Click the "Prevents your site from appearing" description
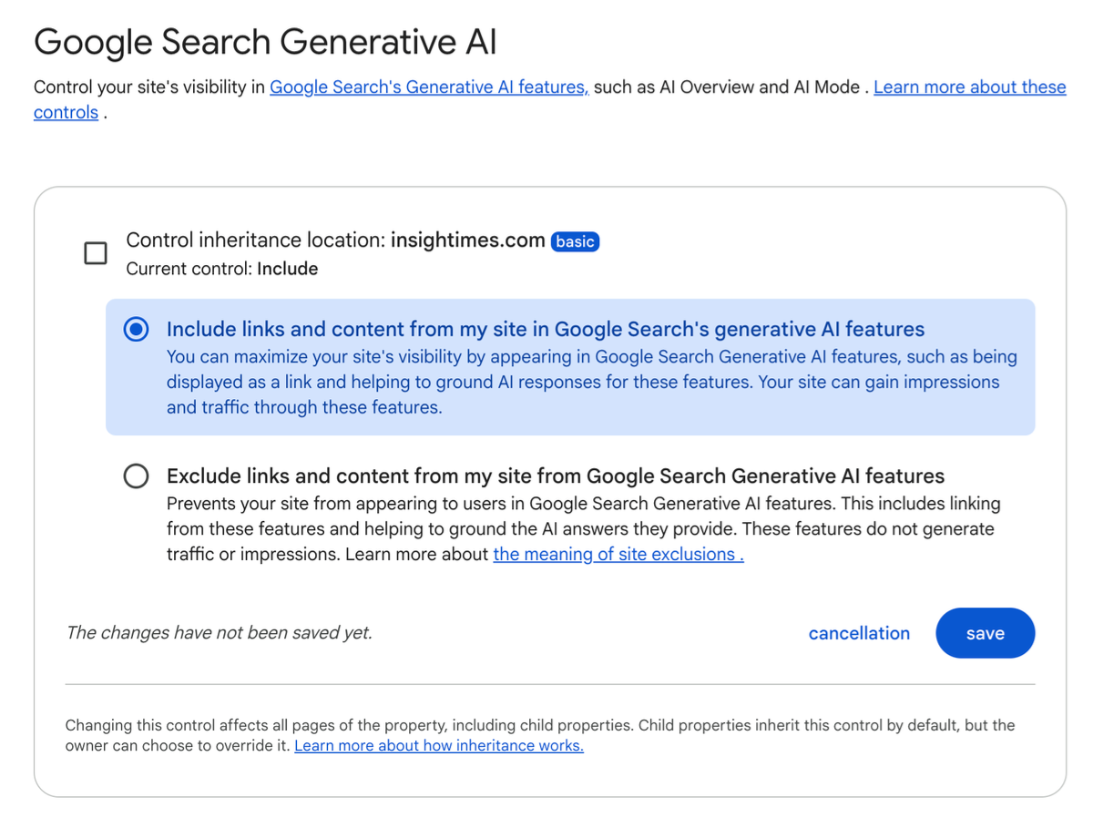This screenshot has height=828, width=1093. 583,528
